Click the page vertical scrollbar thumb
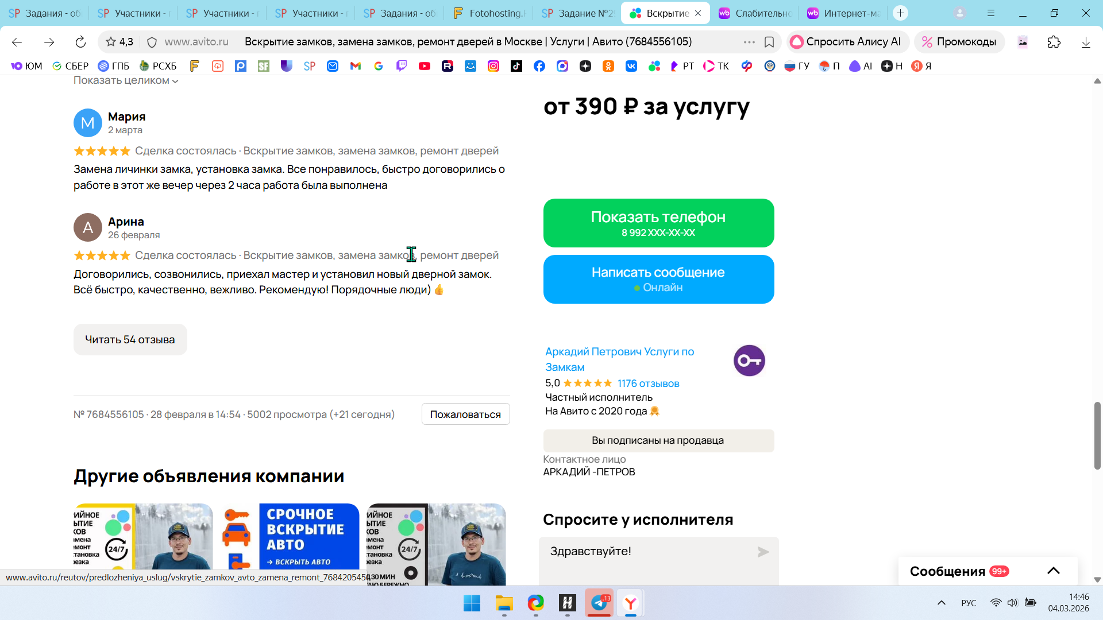Viewport: 1103px width, 620px height. [1097, 435]
